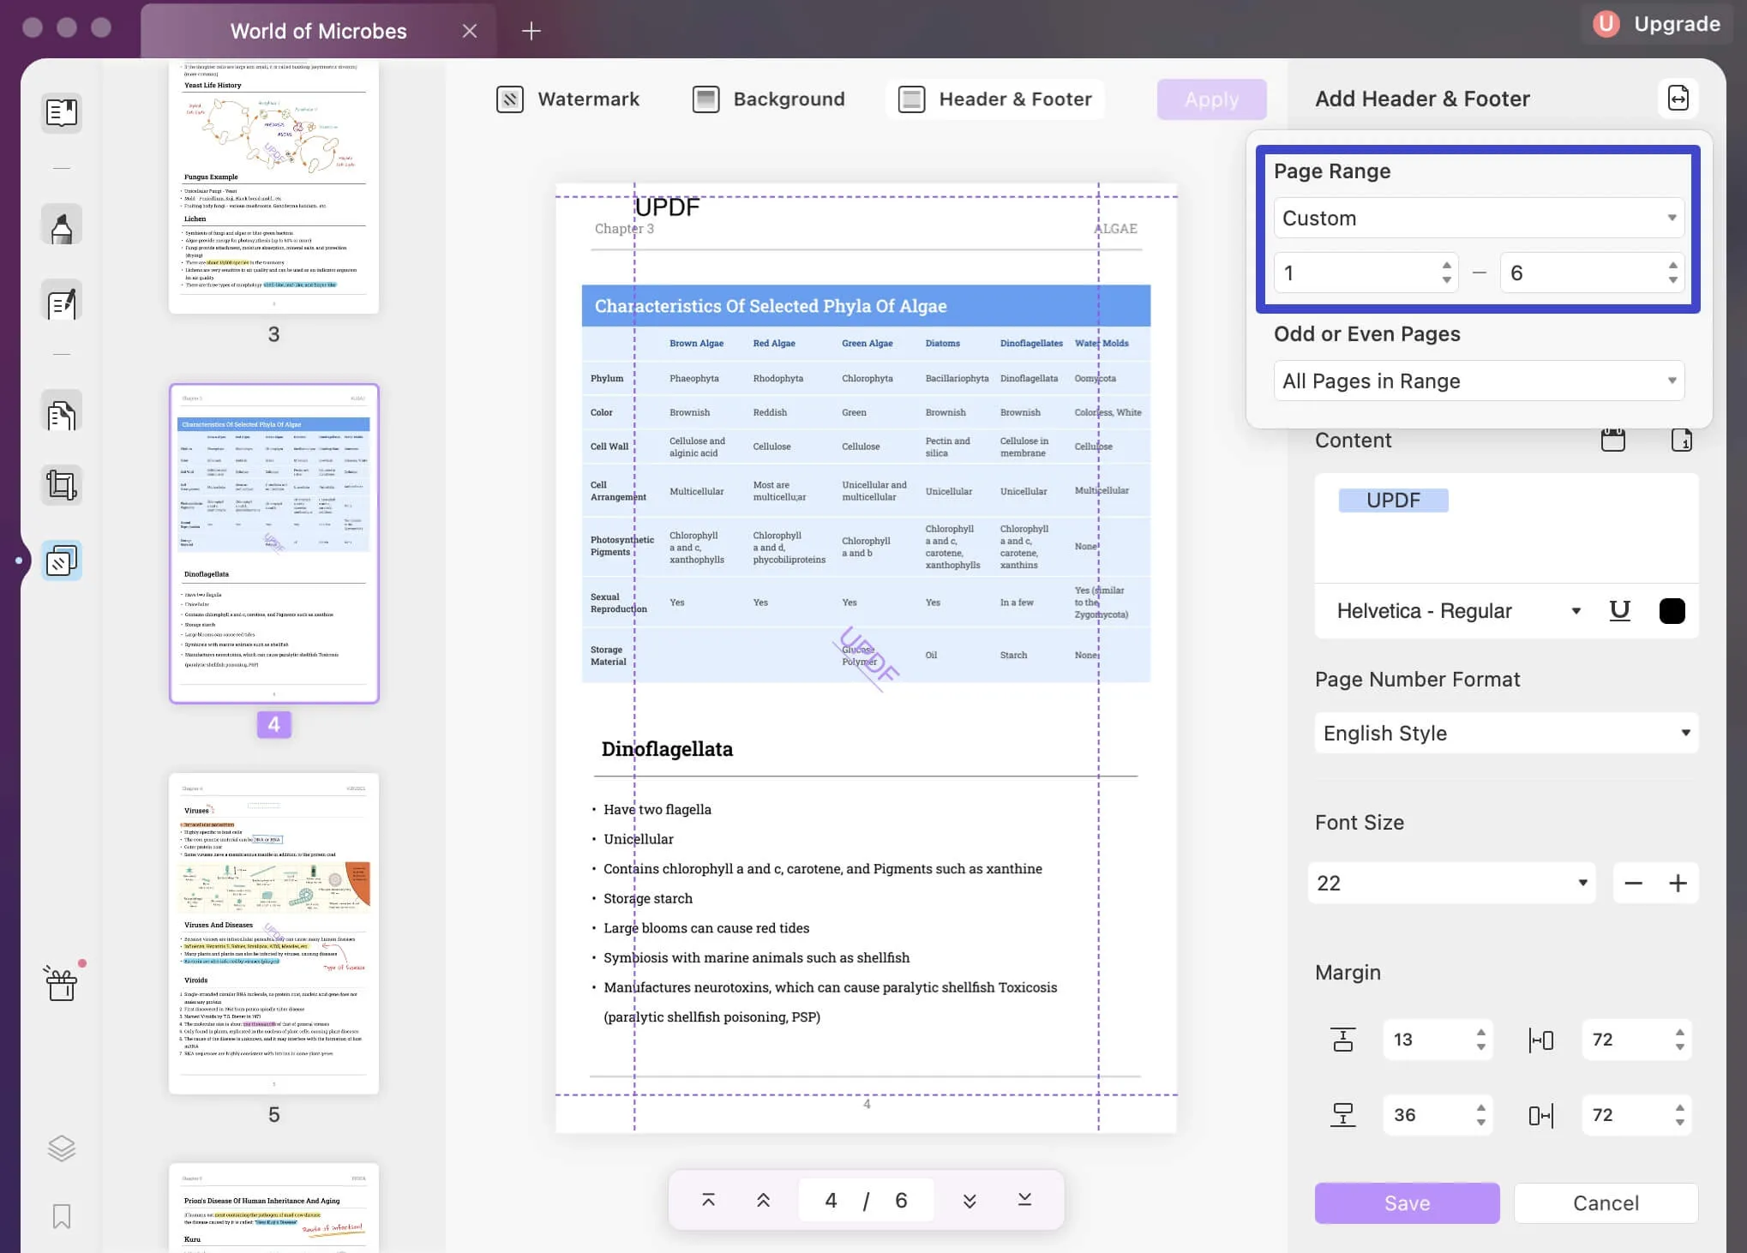Screen dimensions: 1747x1253
Task: Switch to the Watermark tab
Action: pos(566,96)
